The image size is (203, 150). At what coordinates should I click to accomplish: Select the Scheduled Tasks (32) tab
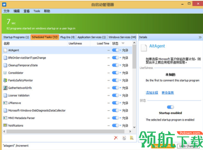[45, 37]
